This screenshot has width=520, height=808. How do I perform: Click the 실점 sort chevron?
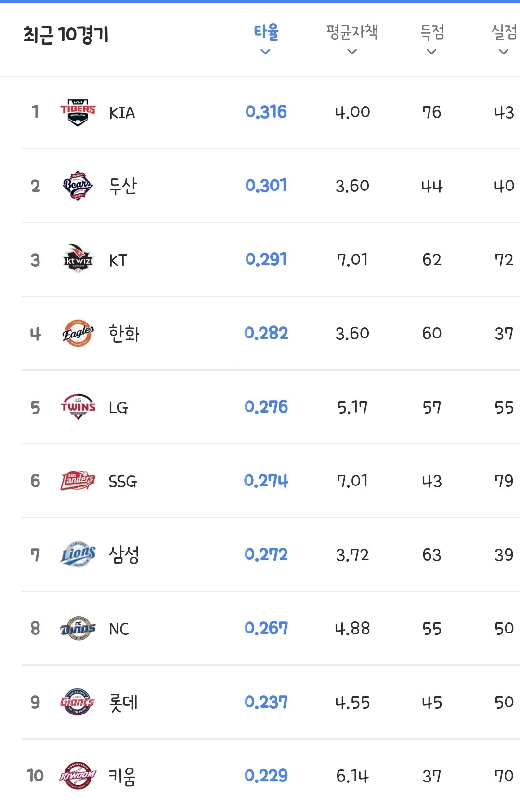pyautogui.click(x=504, y=52)
